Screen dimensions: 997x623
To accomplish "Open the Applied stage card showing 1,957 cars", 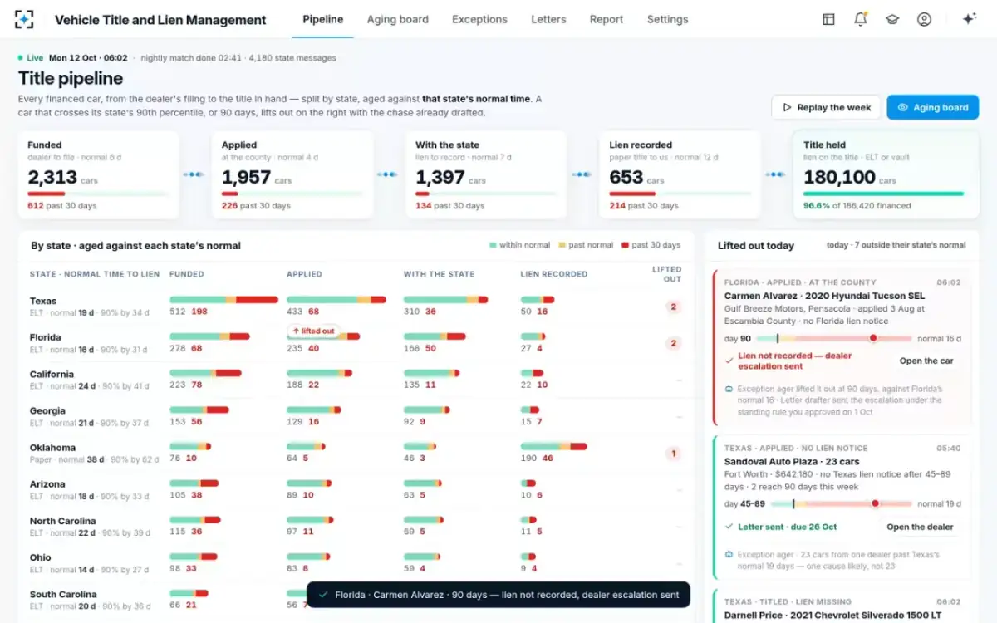I will click(292, 174).
